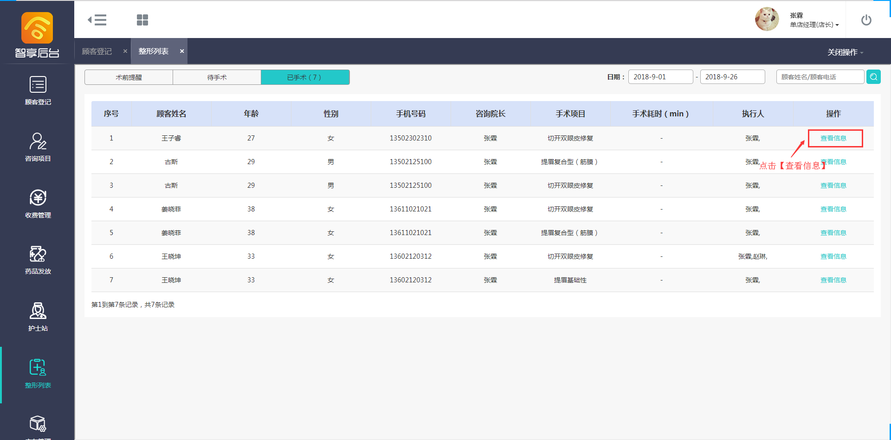
Task: Click age 27 in row 1
Action: click(251, 138)
